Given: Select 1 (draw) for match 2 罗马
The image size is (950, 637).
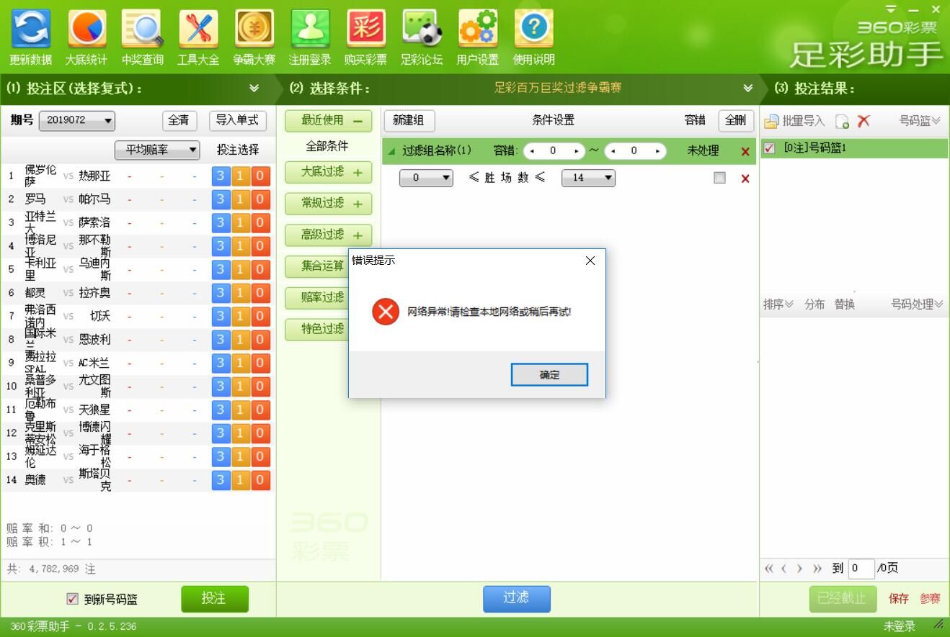Looking at the screenshot, I should 240,199.
